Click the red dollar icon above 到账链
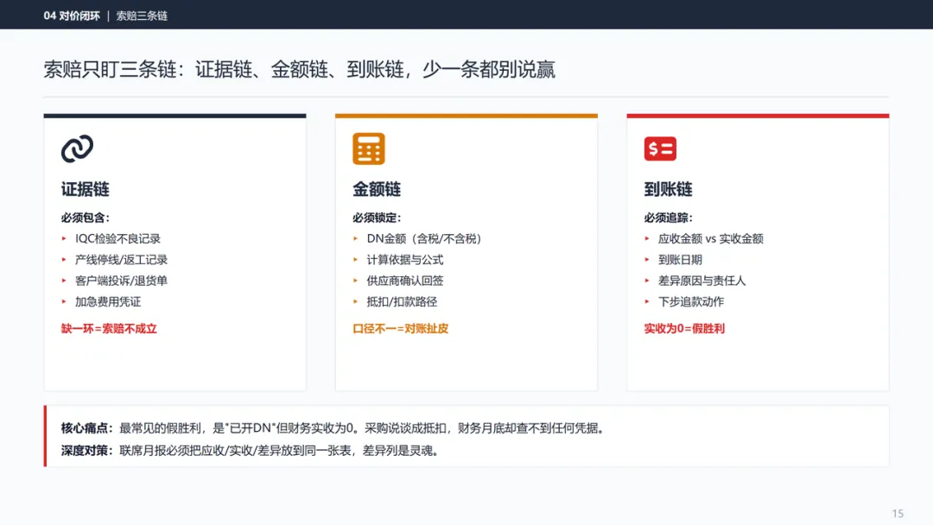Screen dimensions: 933x525 (660, 149)
